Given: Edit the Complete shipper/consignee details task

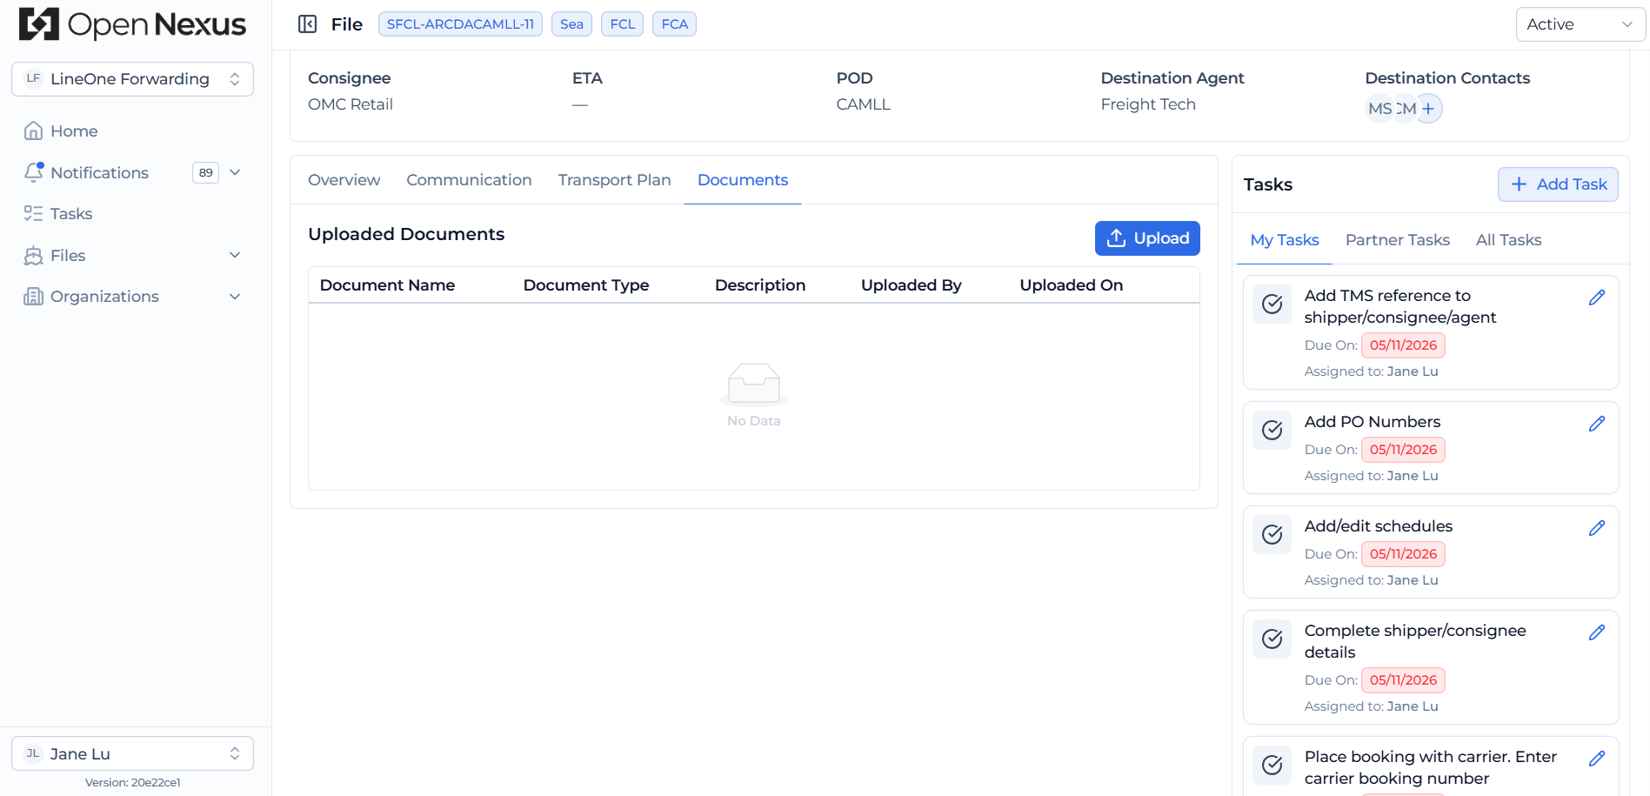Looking at the screenshot, I should click(1597, 632).
